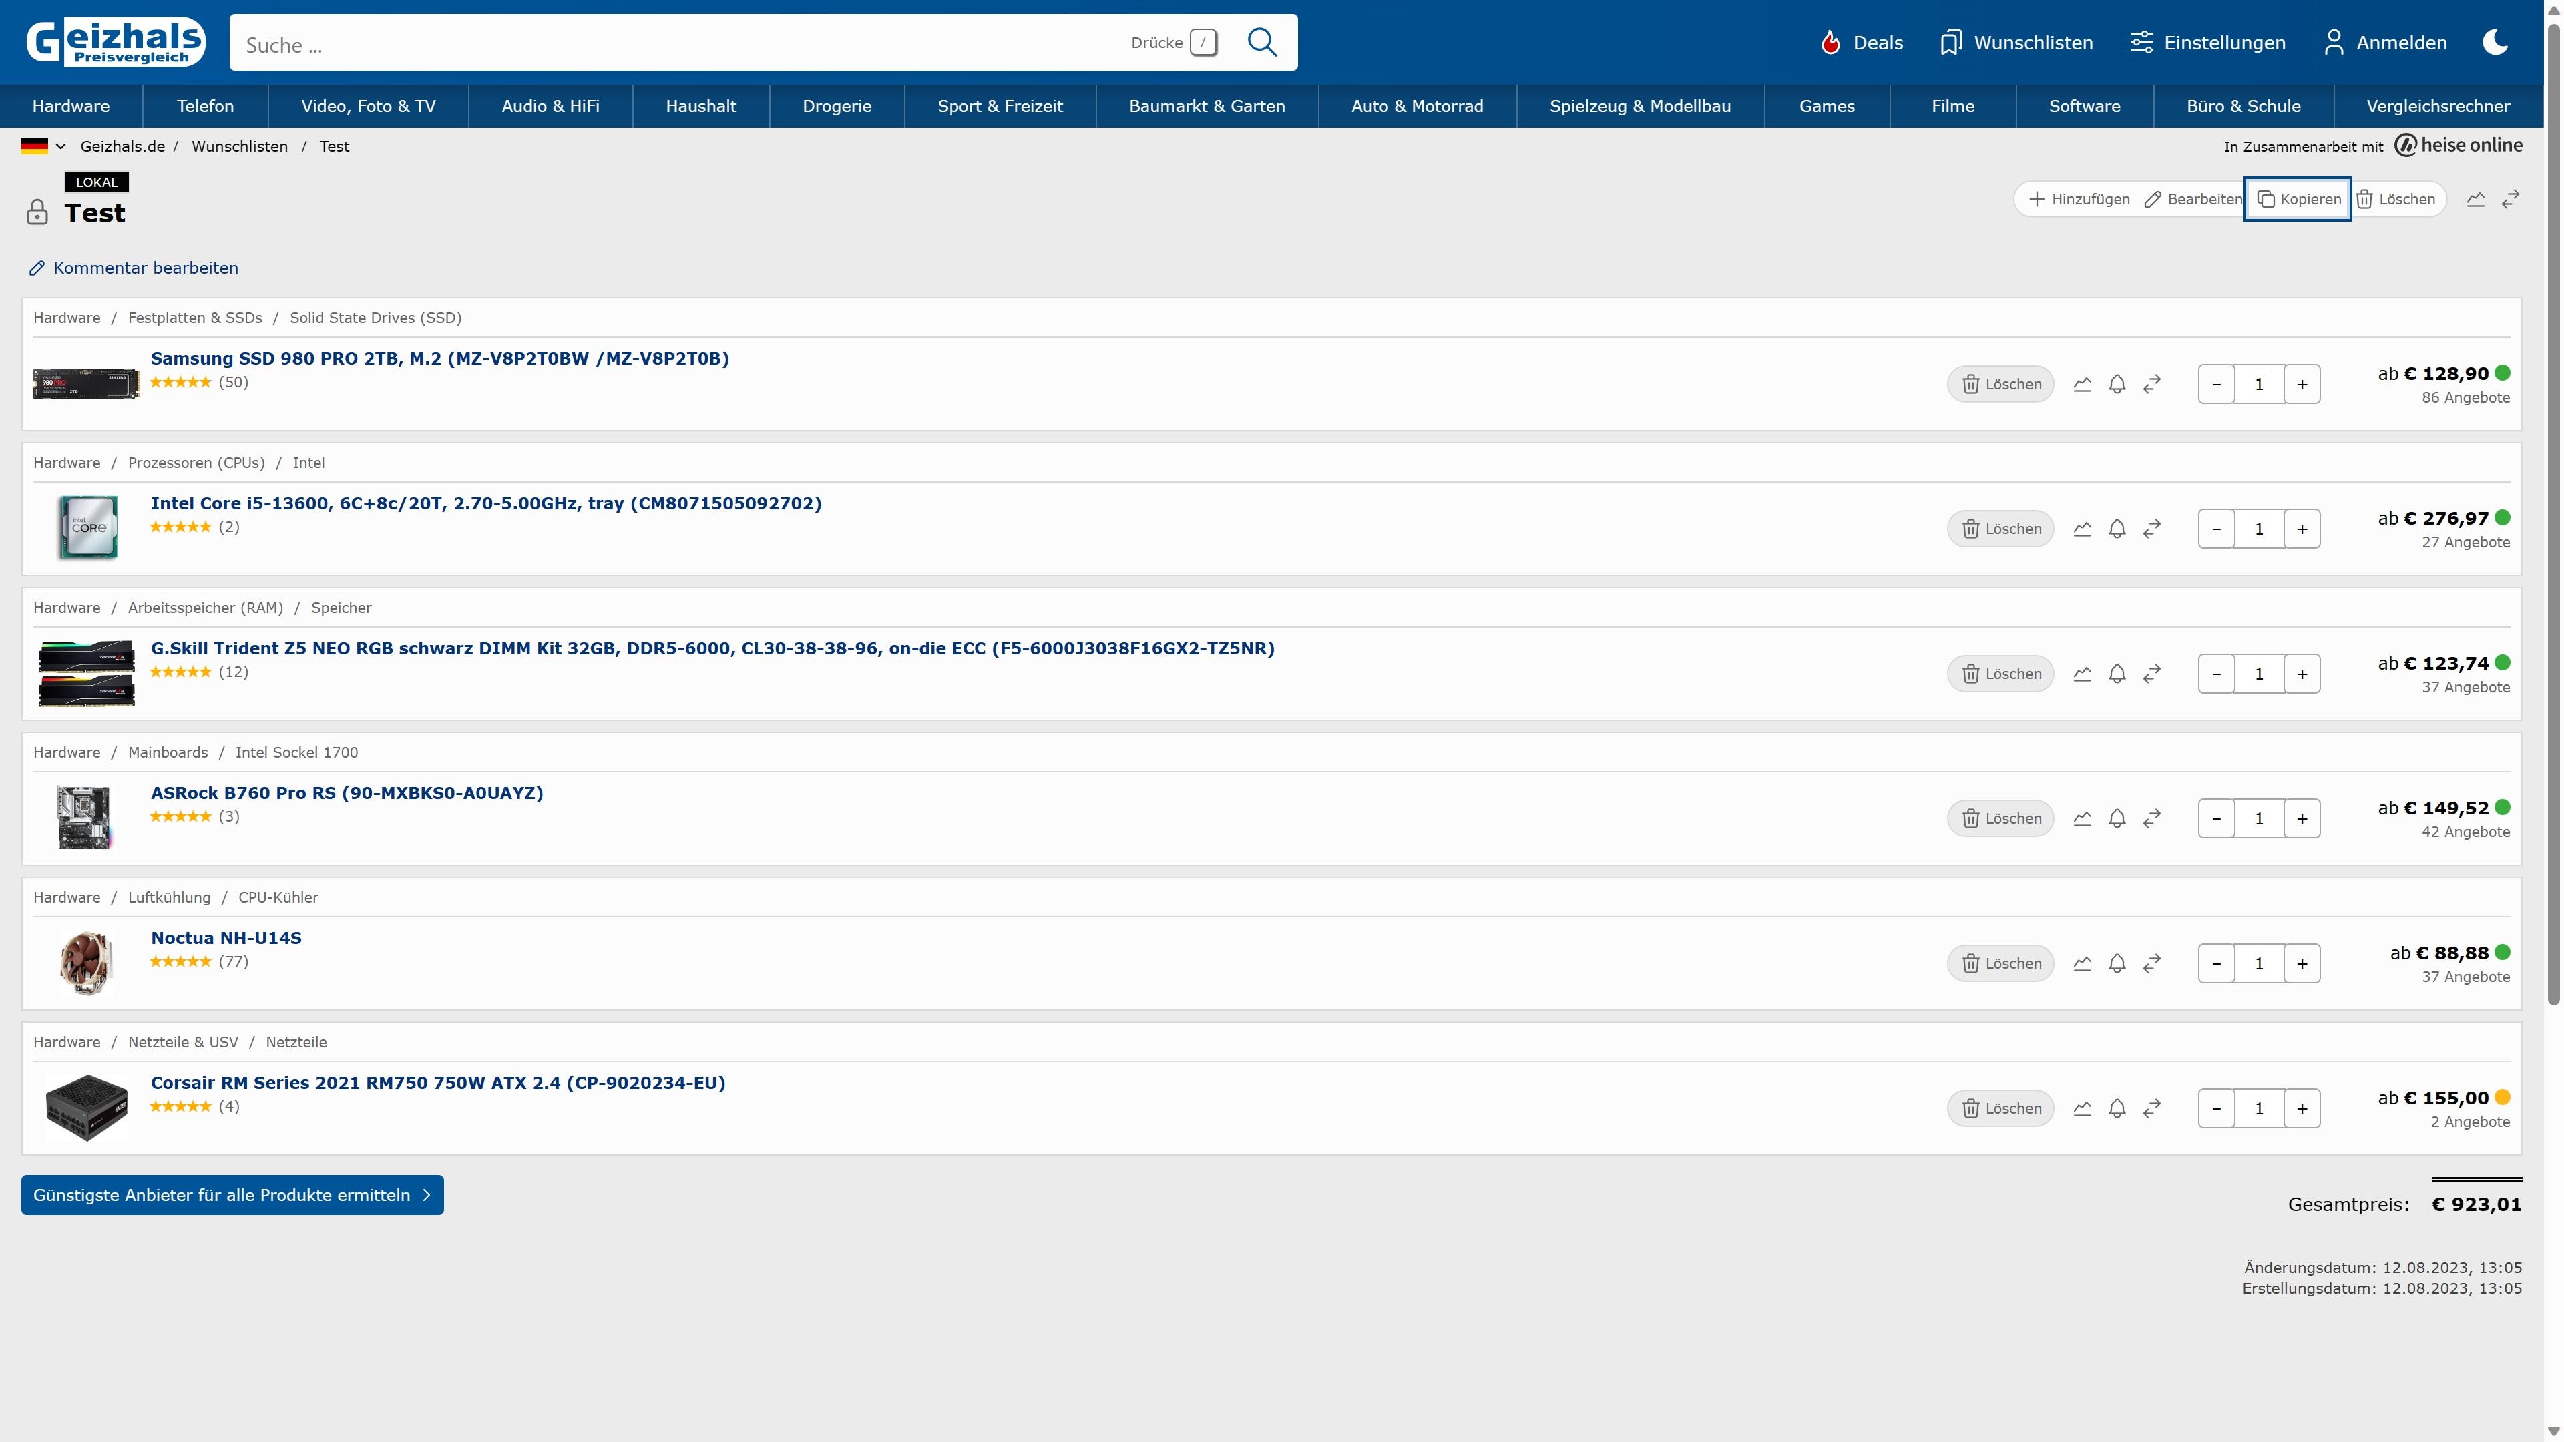Increase quantity of G.Skill Trident Z5 RAM
This screenshot has width=2564, height=1442.
pos(2302,674)
